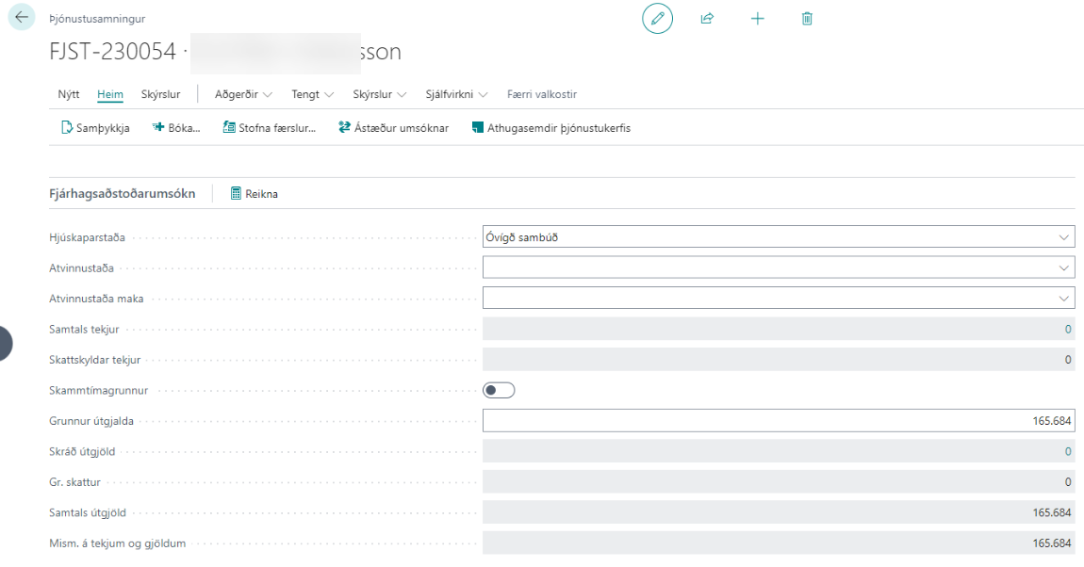Expand the Atvinnustaða maka dropdown
1084x567 pixels.
tap(778, 299)
